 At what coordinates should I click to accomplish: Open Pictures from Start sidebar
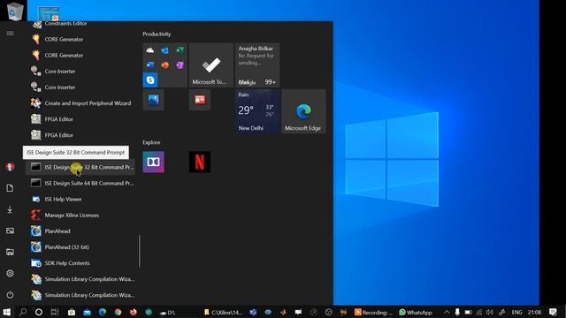(10, 231)
